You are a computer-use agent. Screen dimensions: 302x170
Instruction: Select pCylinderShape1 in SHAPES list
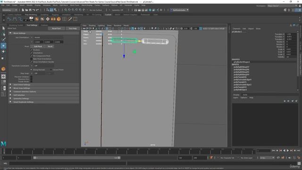(242, 62)
